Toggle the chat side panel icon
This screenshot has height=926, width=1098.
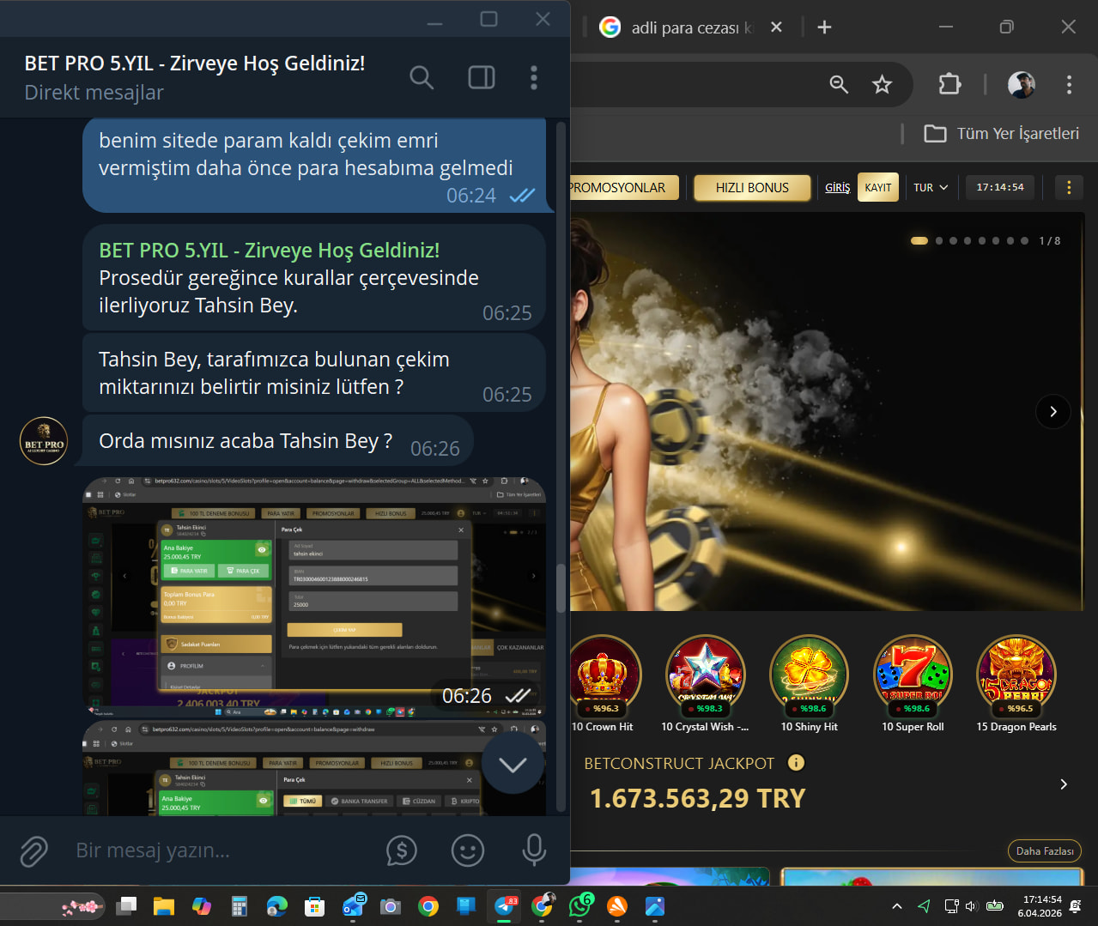[481, 78]
